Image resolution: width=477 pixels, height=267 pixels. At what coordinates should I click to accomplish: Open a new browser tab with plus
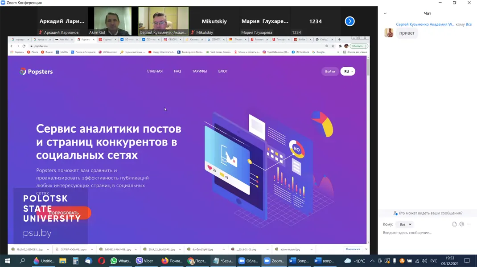click(340, 40)
